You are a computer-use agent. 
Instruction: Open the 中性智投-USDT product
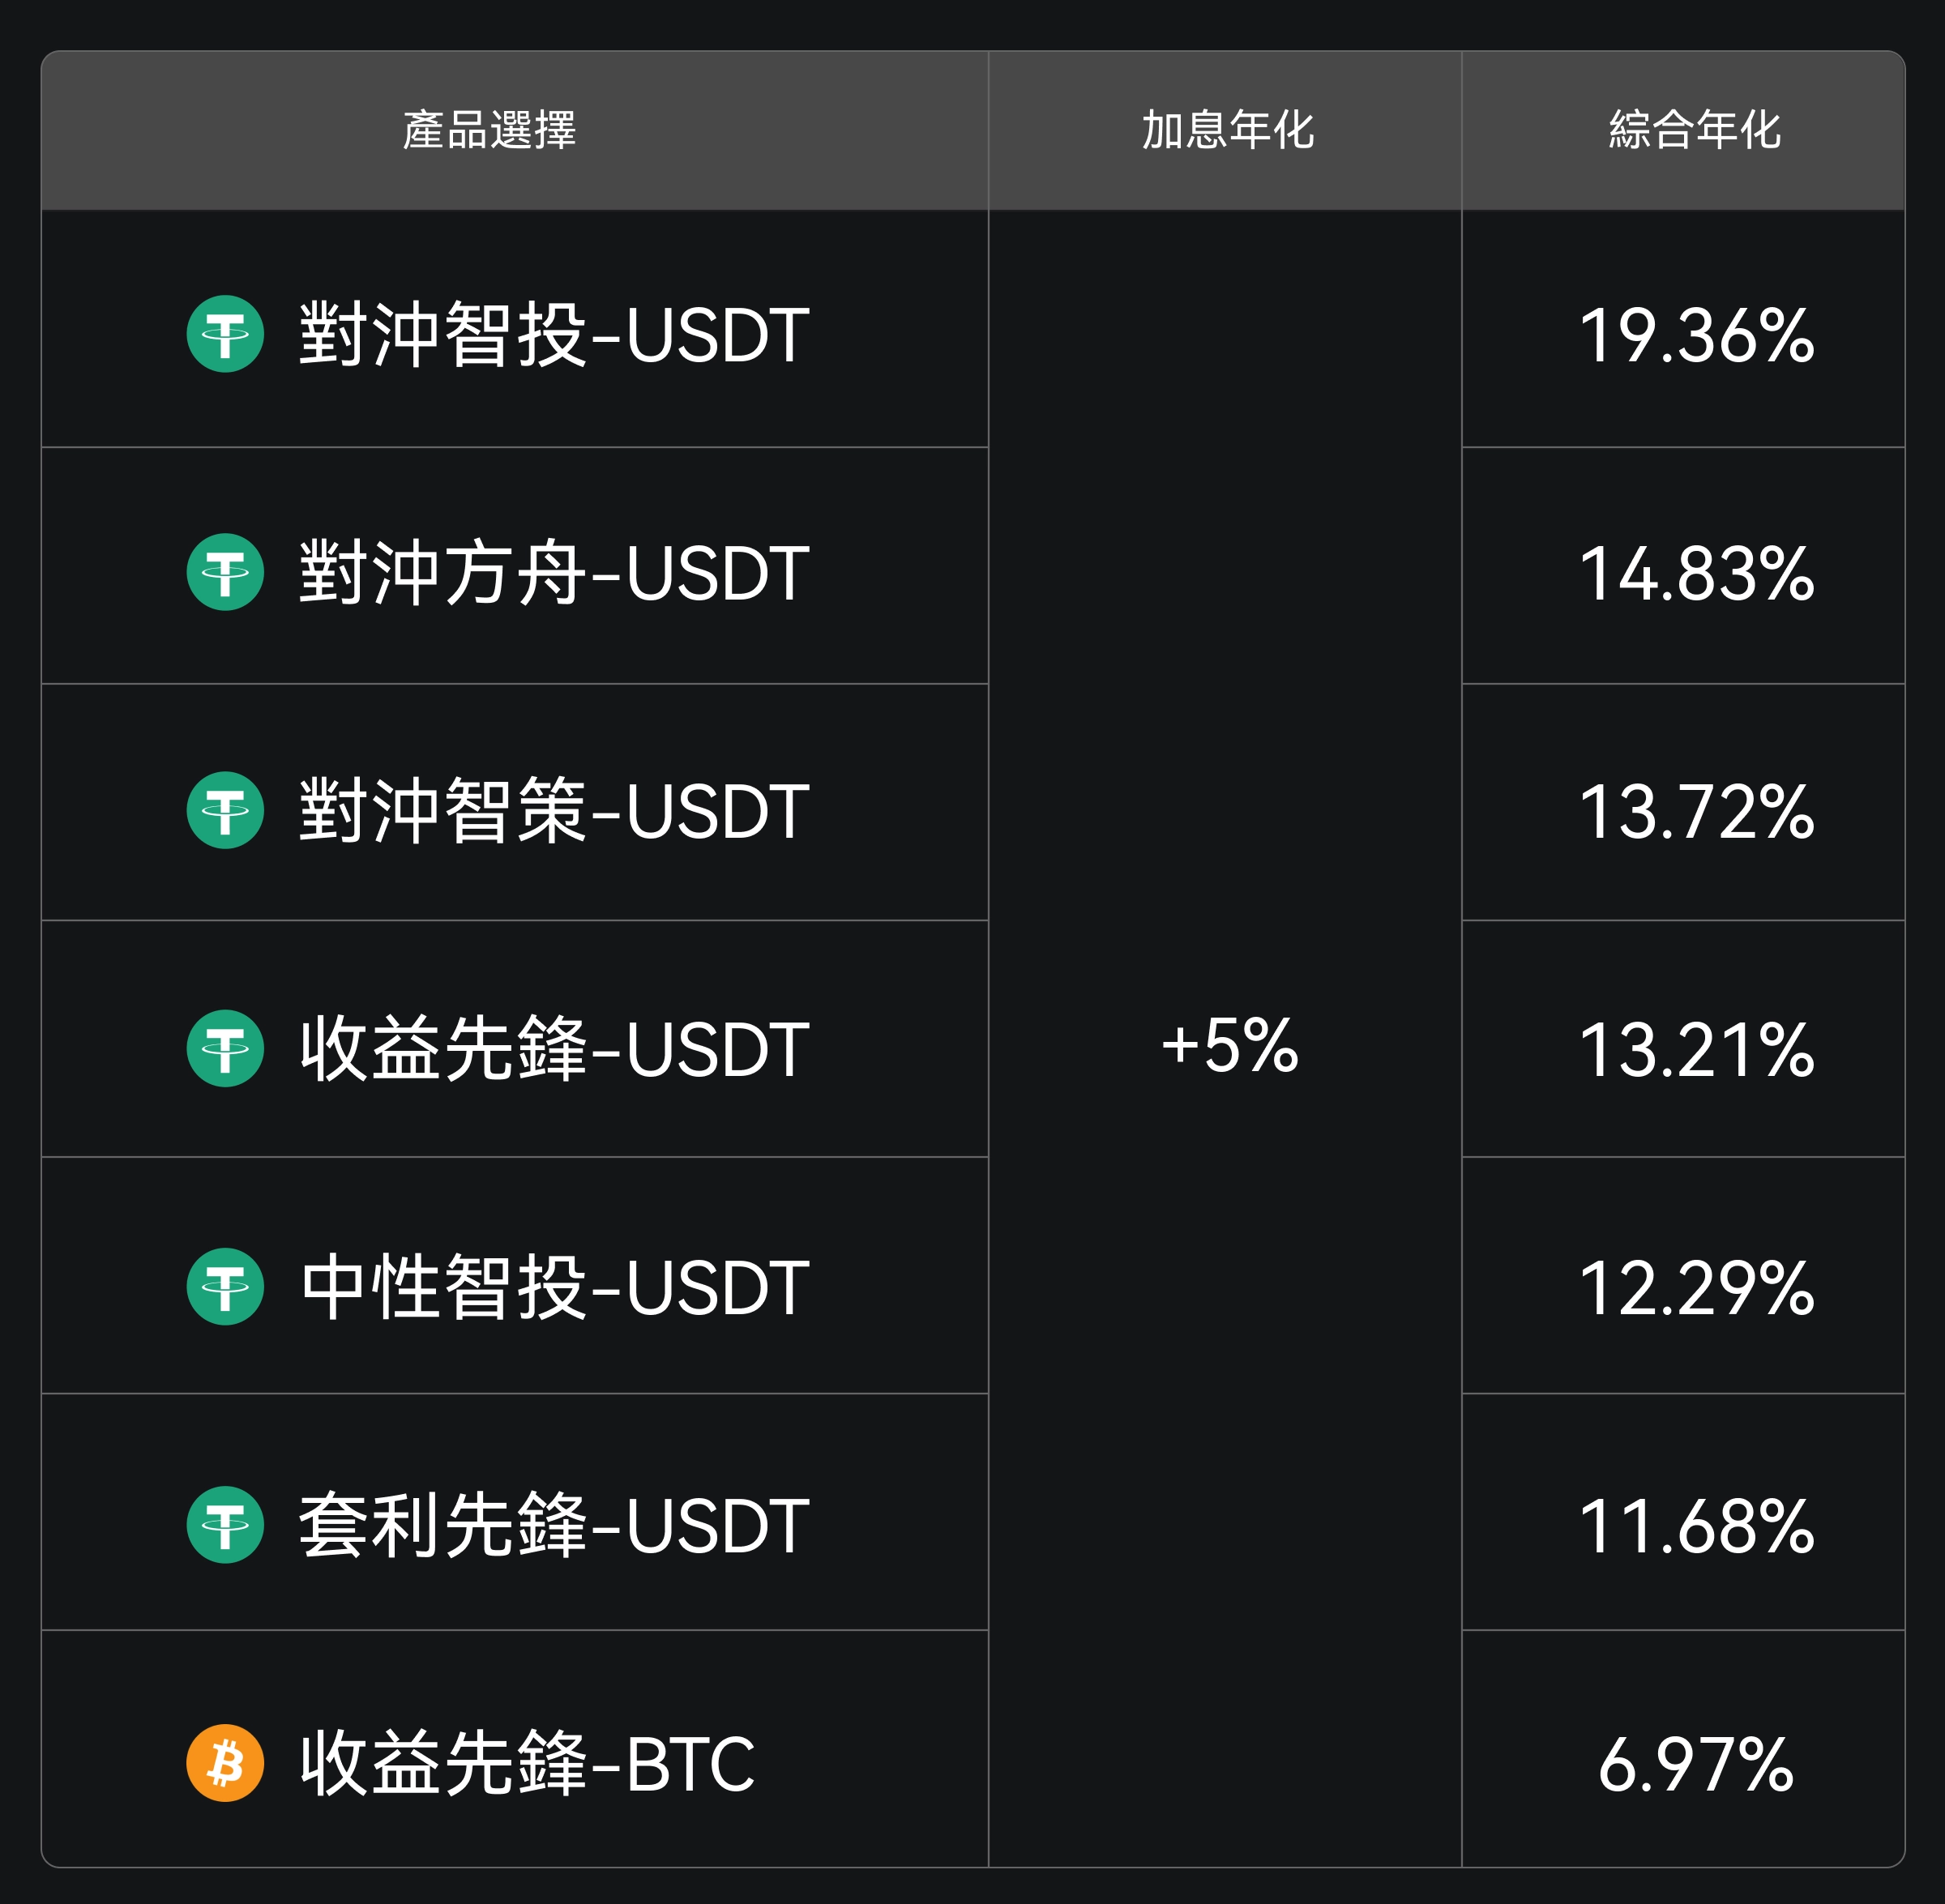(554, 1286)
